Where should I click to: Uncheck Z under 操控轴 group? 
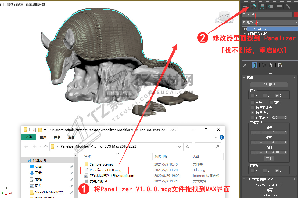point(277,171)
